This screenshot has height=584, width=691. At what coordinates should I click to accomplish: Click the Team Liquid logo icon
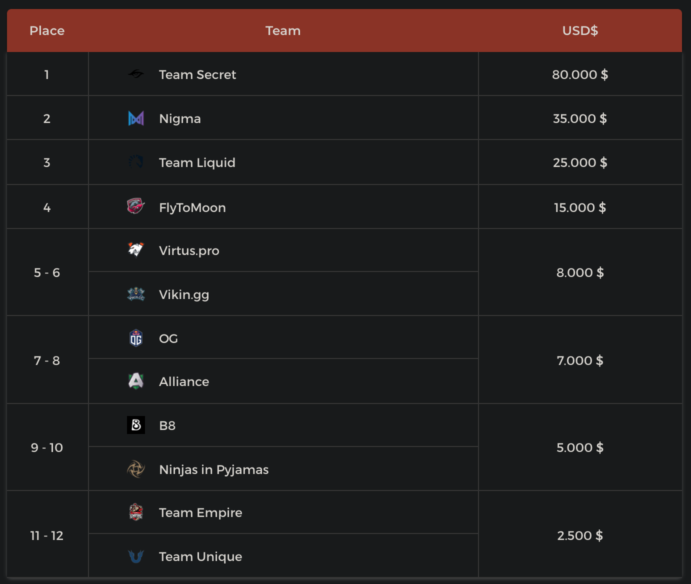coord(135,162)
